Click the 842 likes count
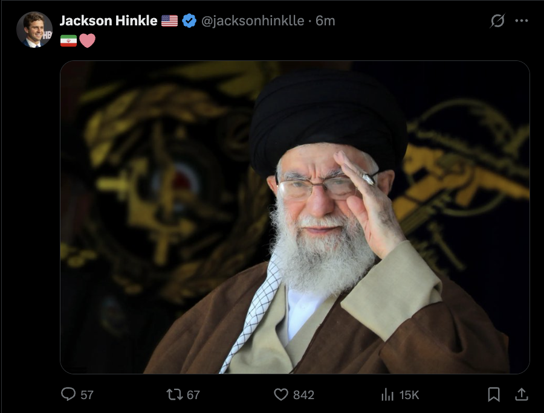This screenshot has height=413, width=544. click(x=303, y=395)
